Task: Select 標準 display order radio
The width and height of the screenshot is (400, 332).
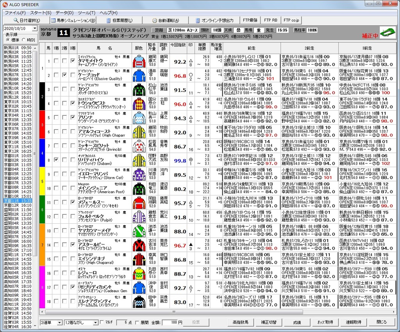Action: [8, 40]
